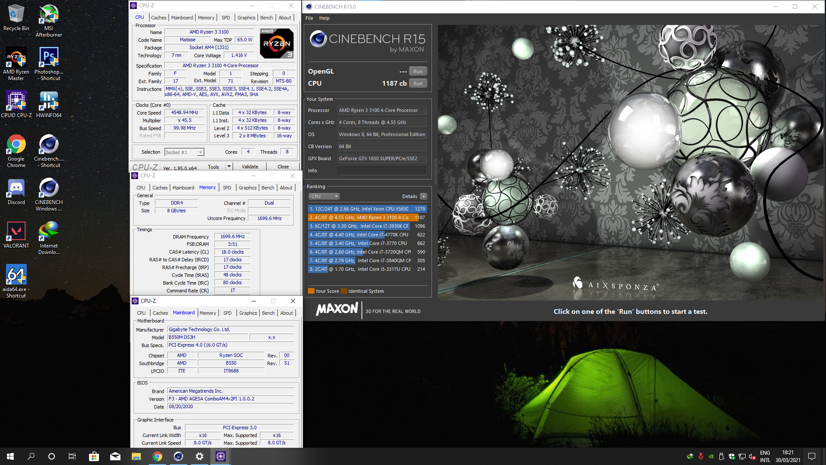Open Caches tab in the CPU-Z processor window
Image resolution: width=826 pixels, height=465 pixels.
(158, 18)
